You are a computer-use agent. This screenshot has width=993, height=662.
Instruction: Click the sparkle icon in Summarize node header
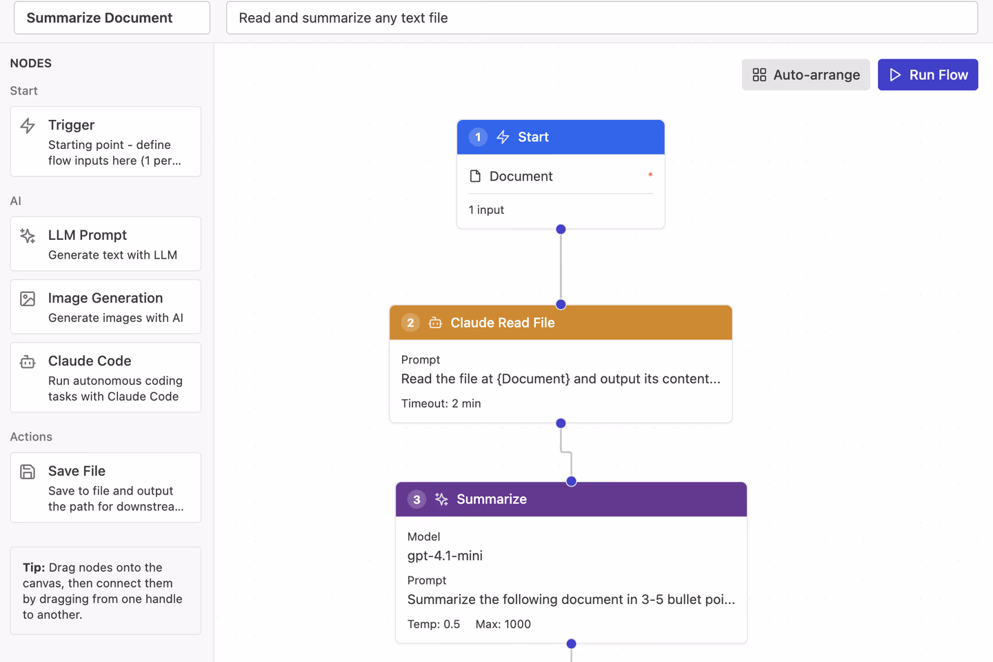(441, 499)
